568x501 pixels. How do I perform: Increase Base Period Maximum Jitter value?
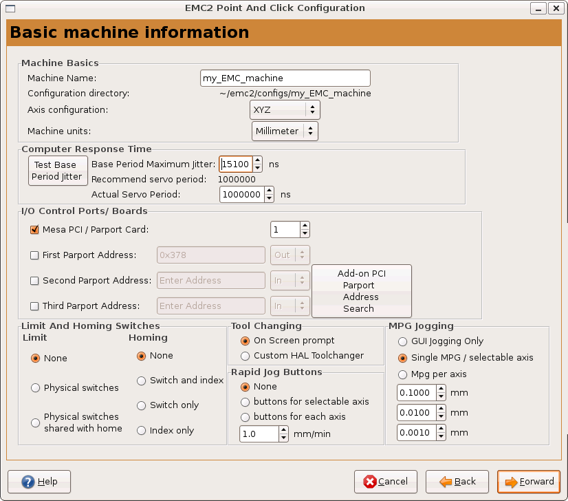[x=257, y=160]
